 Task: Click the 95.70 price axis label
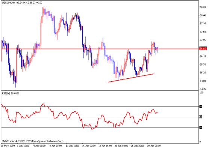pos(203,64)
